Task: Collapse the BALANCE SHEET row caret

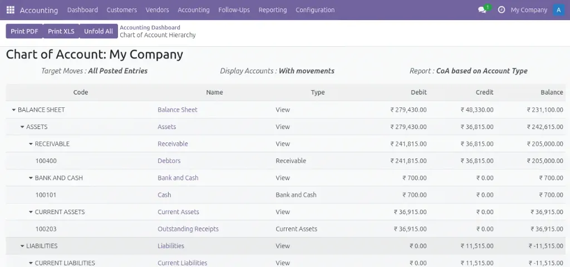Action: pyautogui.click(x=14, y=110)
